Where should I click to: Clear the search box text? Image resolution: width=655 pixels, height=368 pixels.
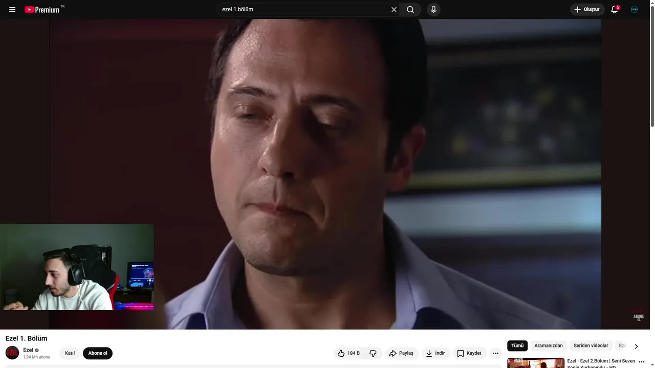(x=394, y=10)
